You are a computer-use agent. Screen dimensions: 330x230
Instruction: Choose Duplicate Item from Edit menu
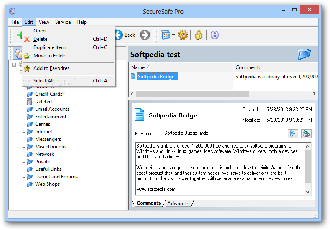coord(69,47)
